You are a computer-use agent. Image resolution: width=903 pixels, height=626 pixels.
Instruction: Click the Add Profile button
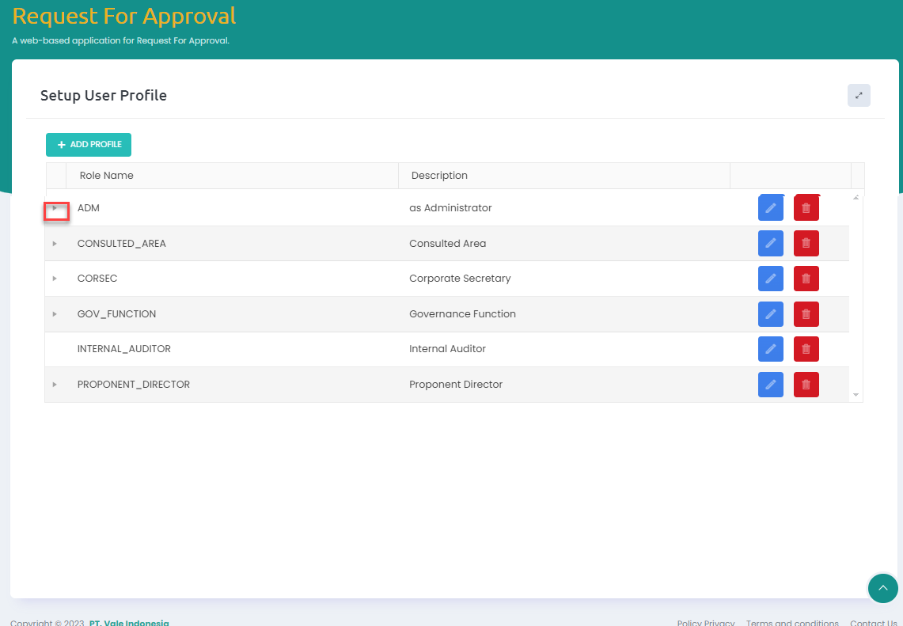point(89,145)
